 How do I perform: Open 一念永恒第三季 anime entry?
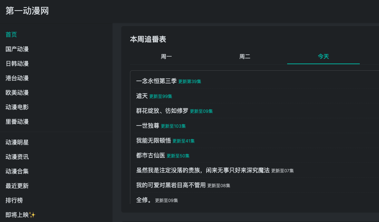tap(156, 81)
